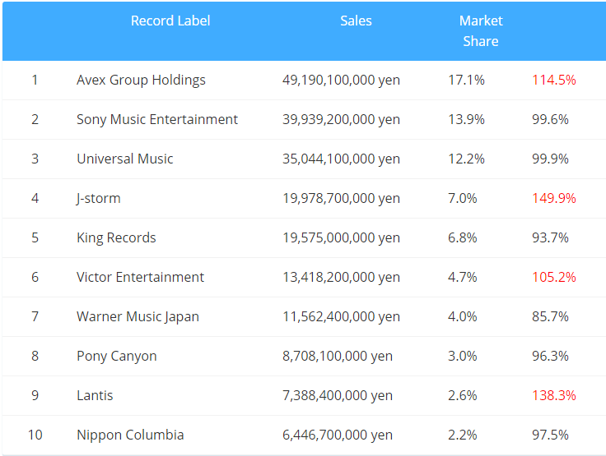Viewport: 606px width, 456px height.
Task: Click Nippon Columbia in the last row
Action: click(x=130, y=435)
